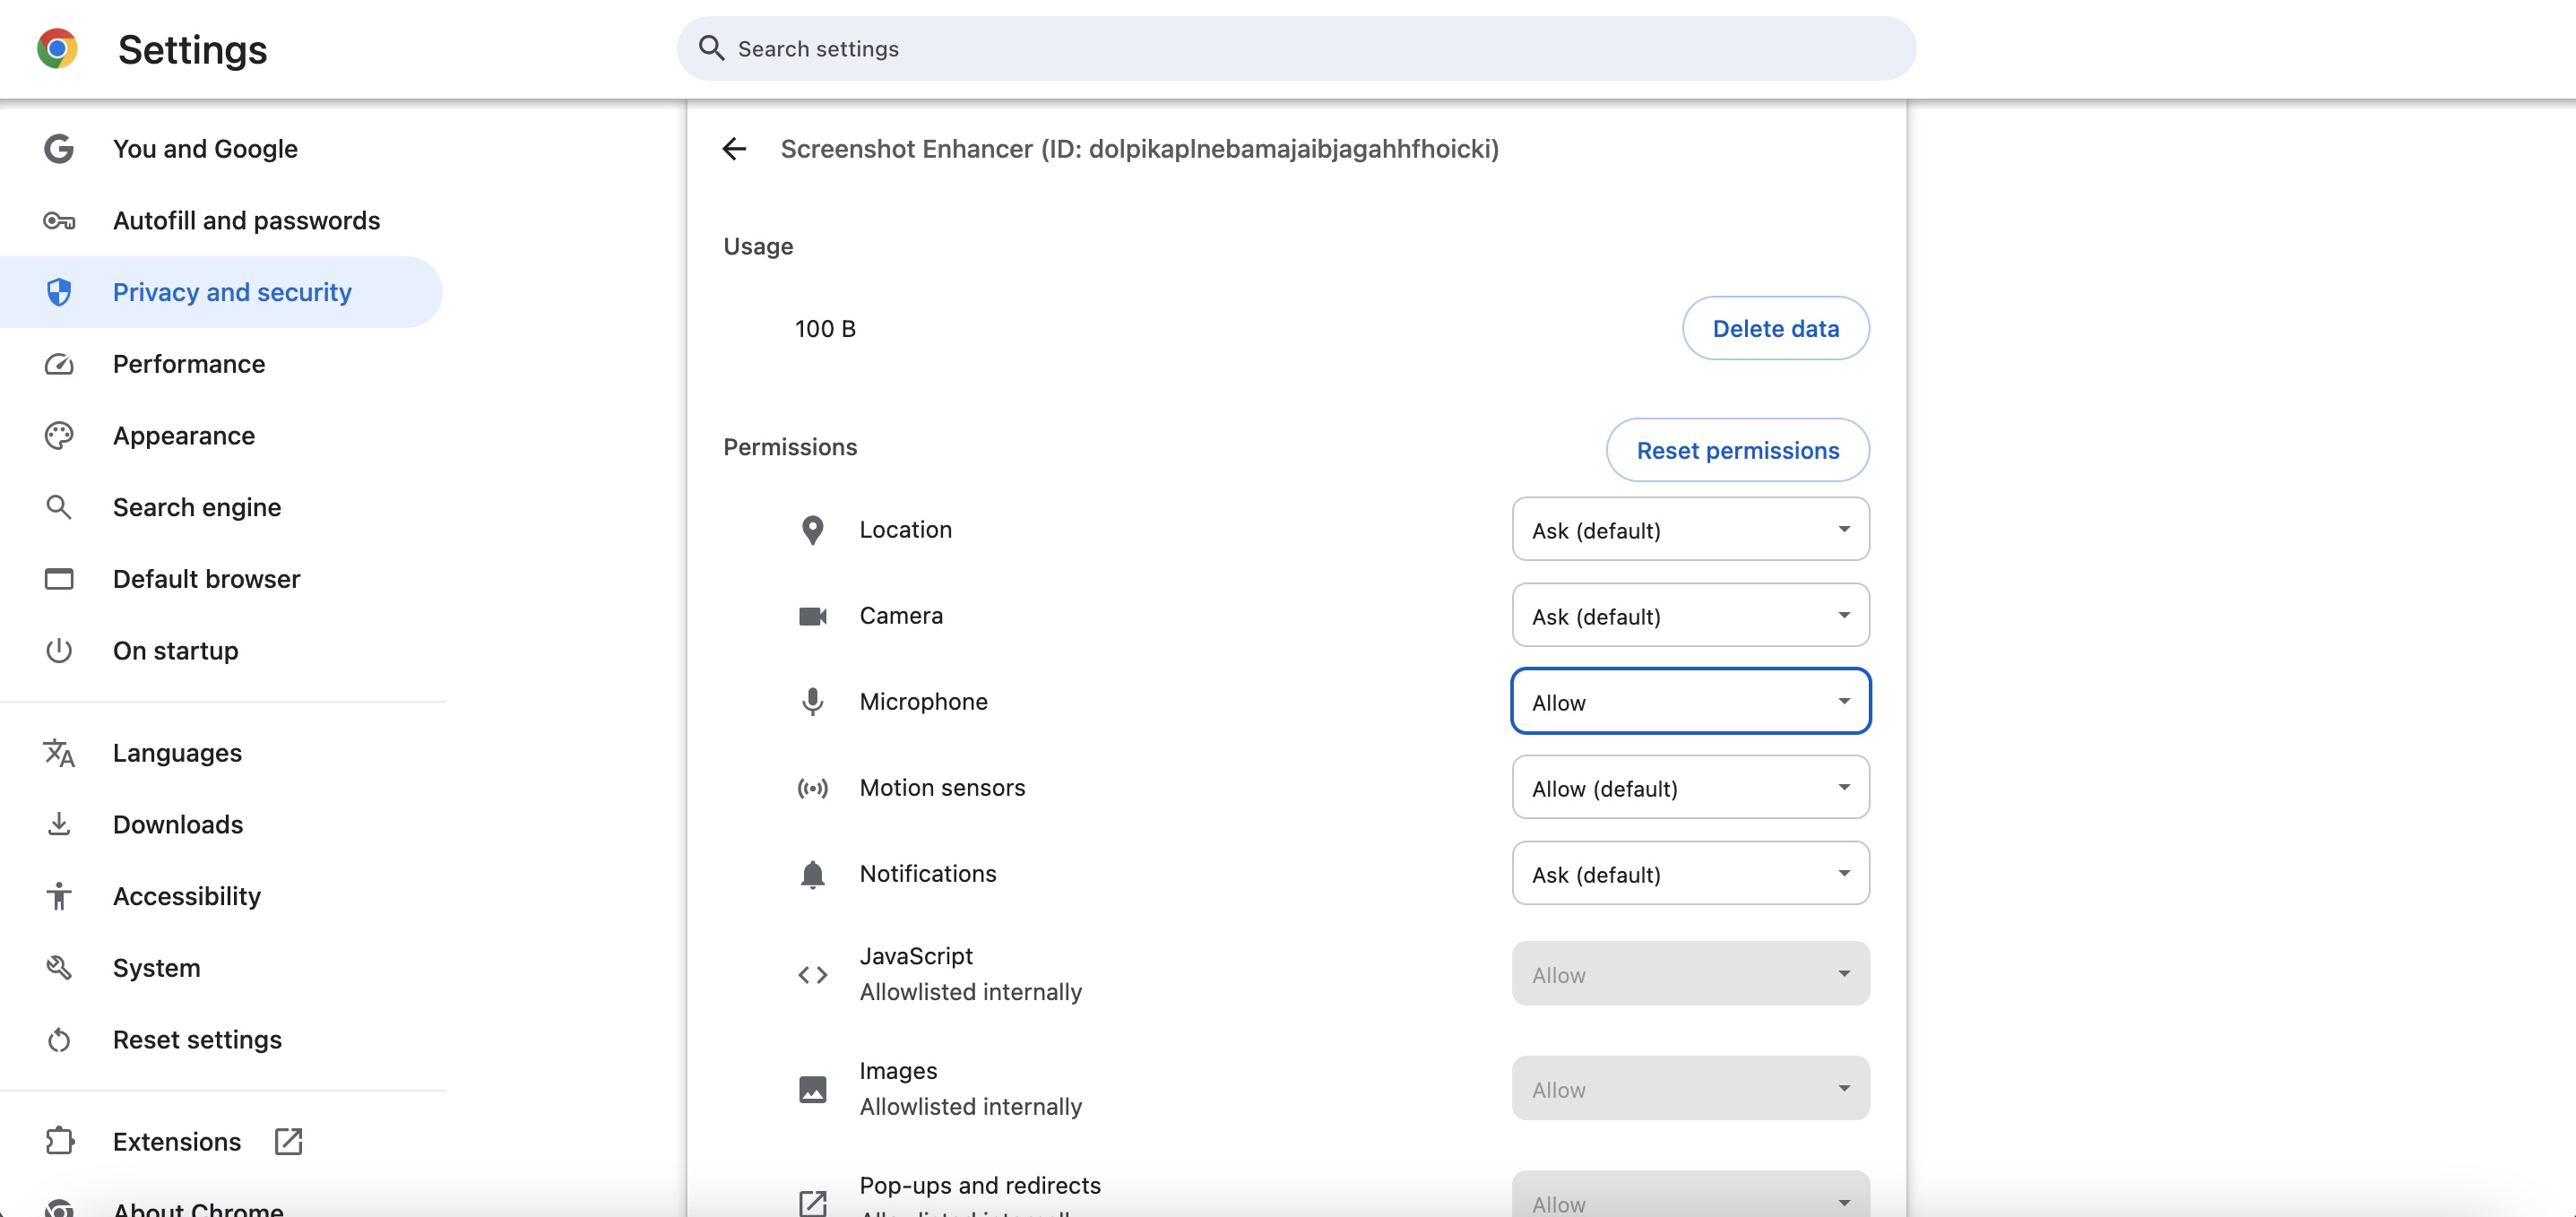Click the Allowlisted internally text under Images
Viewport: 2576px width, 1217px height.
pyautogui.click(x=970, y=1107)
